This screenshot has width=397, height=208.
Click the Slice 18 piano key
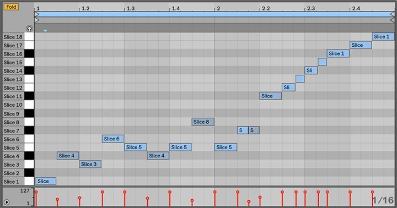[29, 37]
